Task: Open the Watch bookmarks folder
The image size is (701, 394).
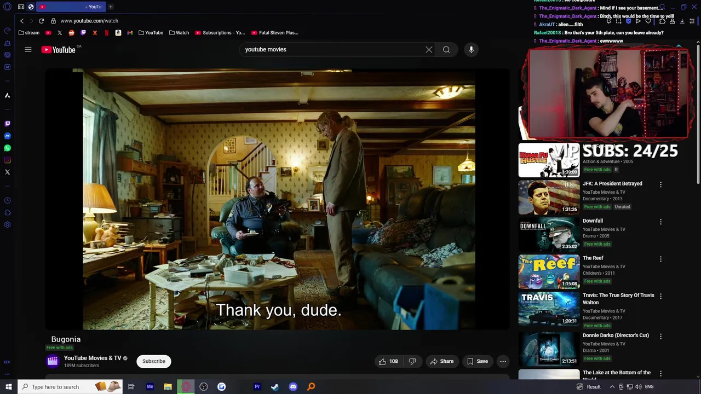Action: coord(179,33)
